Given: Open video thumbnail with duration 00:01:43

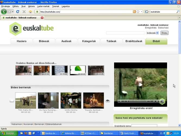Looking at the screenshot, I should [42, 70].
